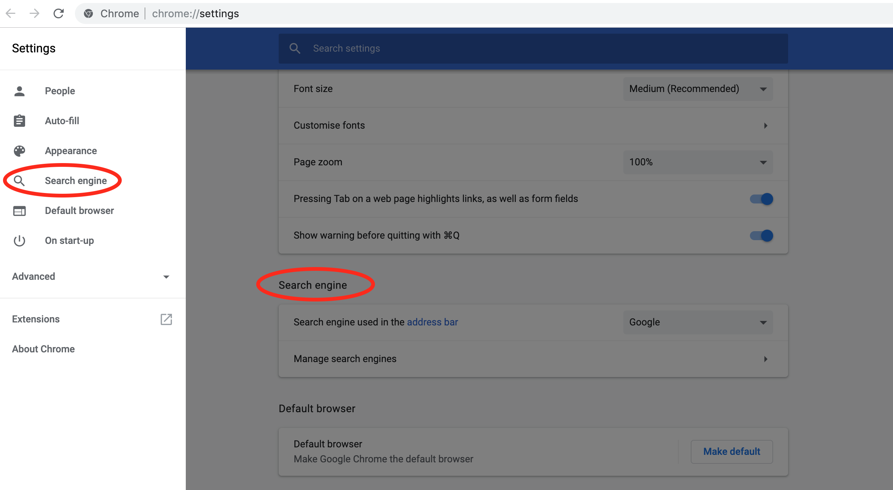Click into the Search settings field
Viewport: 893px width, 490px height.
[533, 48]
